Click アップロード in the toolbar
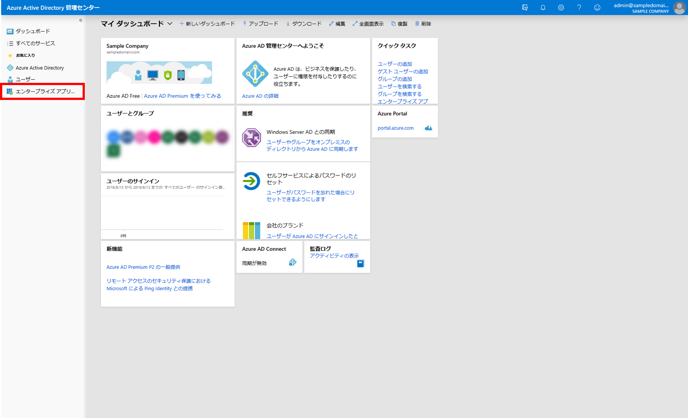Image resolution: width=688 pixels, height=418 pixels. (260, 24)
